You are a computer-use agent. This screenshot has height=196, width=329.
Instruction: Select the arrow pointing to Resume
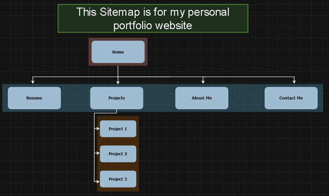point(32,81)
